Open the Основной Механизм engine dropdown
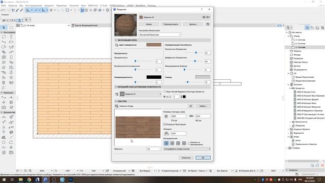Screen dimensions: 325x183 [x=160, y=35]
